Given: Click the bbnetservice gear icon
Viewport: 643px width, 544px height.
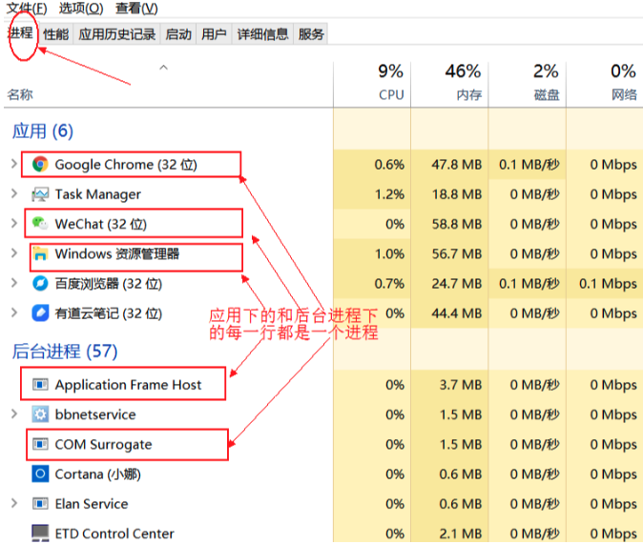Looking at the screenshot, I should pyautogui.click(x=40, y=414).
